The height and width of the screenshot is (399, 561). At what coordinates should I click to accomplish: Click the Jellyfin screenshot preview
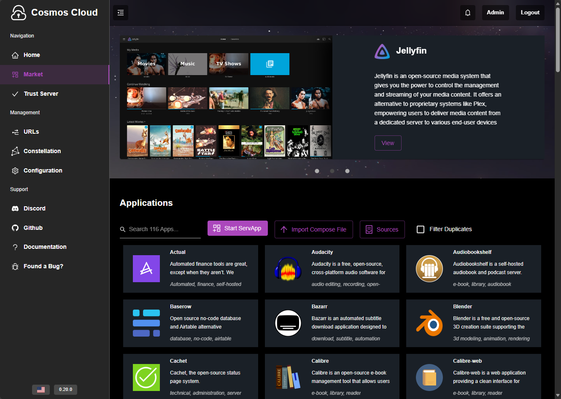click(x=226, y=97)
